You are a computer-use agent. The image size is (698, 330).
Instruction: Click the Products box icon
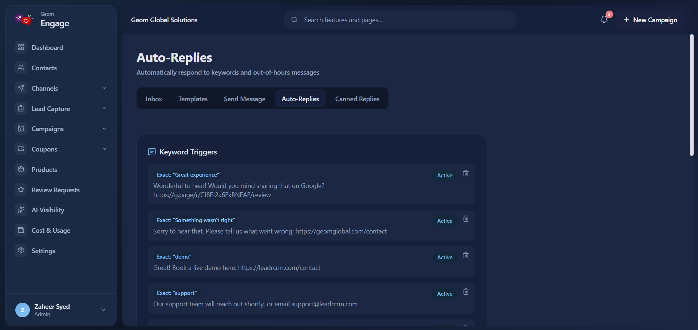(x=21, y=169)
